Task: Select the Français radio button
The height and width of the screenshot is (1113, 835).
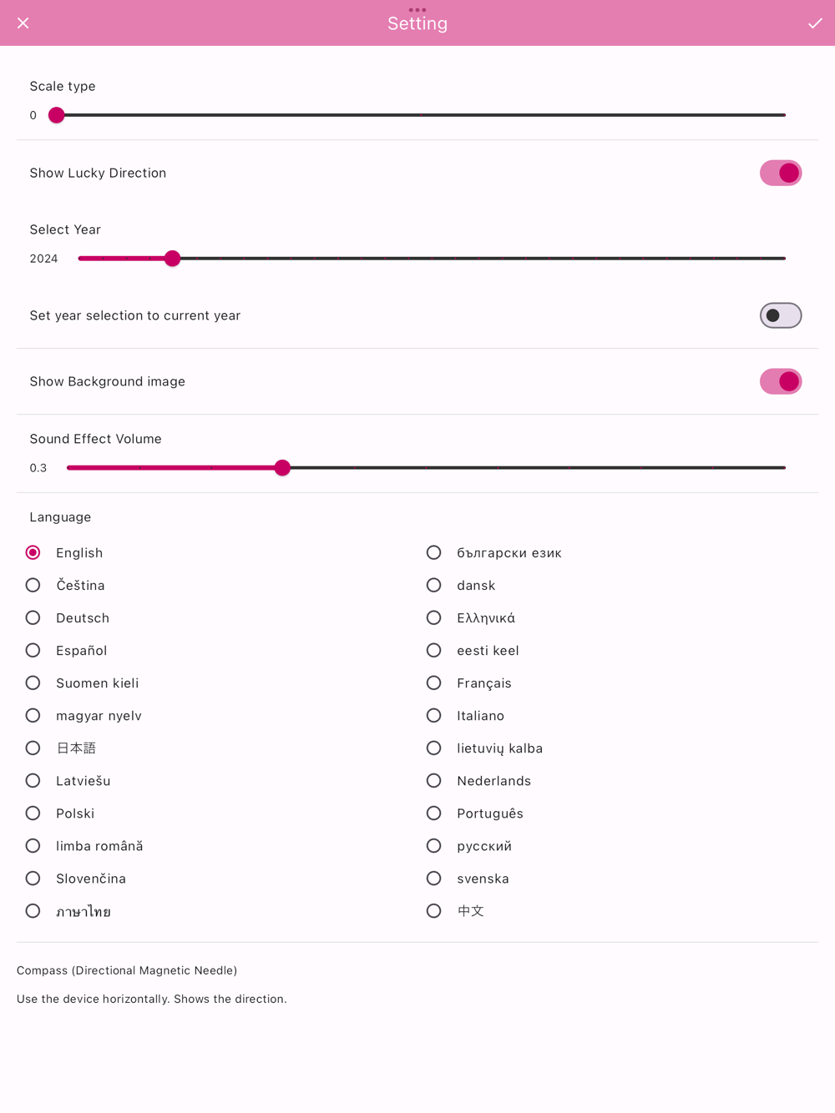Action: coord(433,682)
